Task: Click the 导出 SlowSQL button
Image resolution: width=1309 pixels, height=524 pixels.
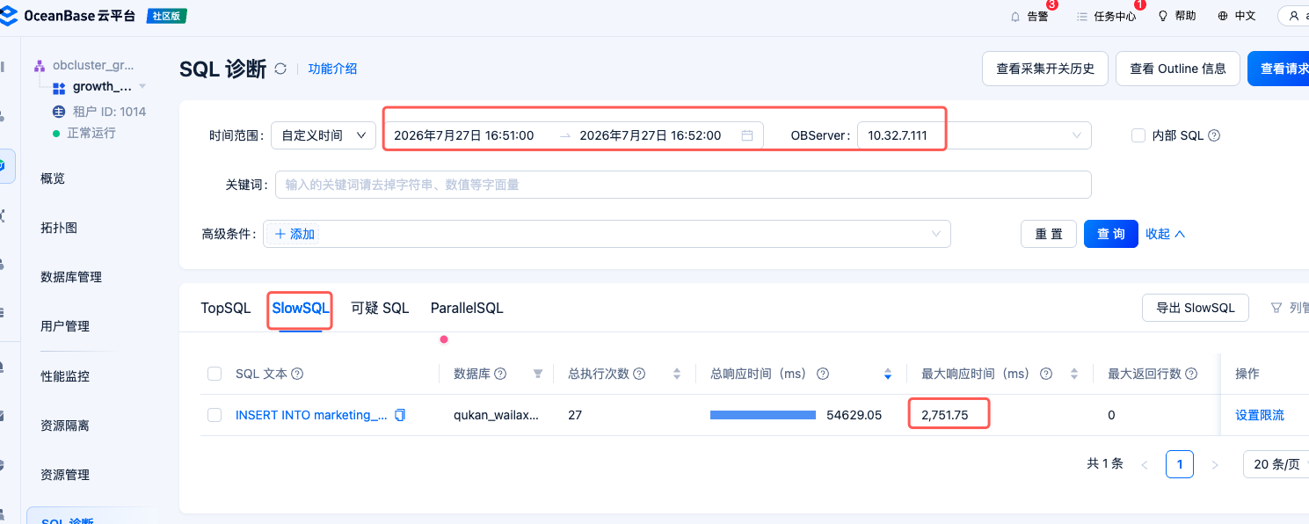Action: (x=1196, y=308)
